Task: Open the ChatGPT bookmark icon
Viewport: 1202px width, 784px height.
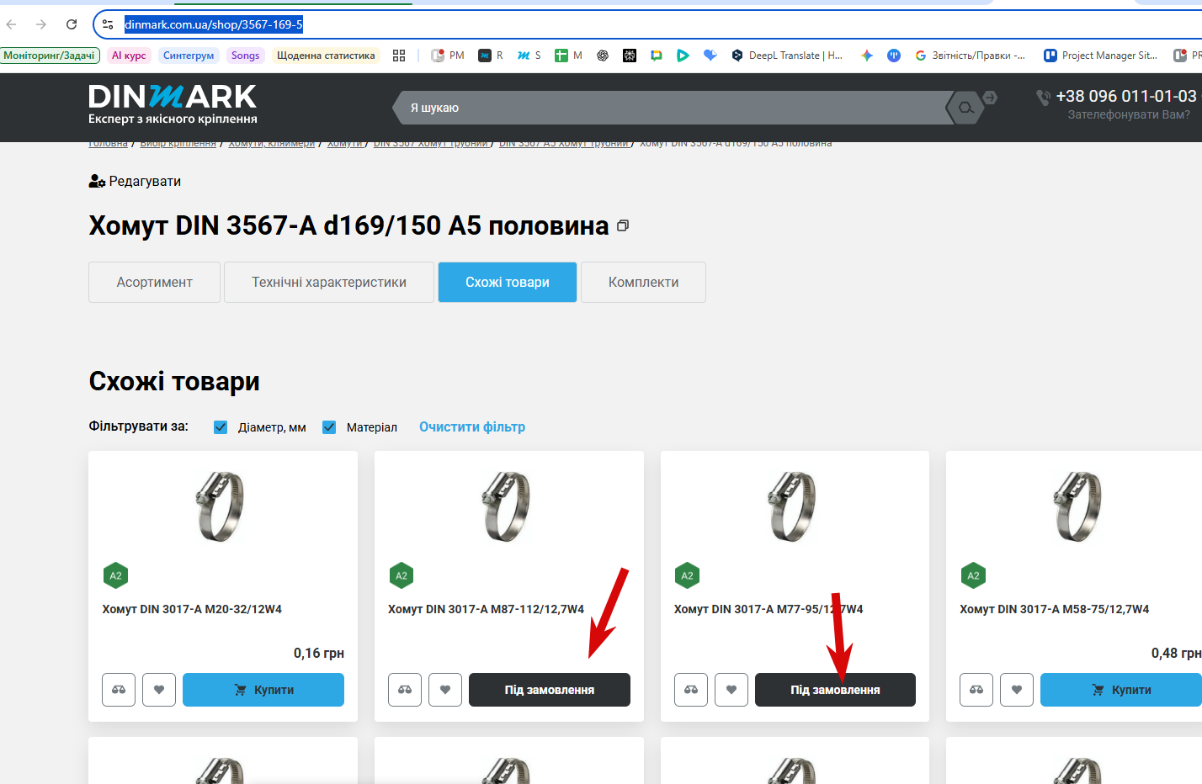Action: coord(603,56)
